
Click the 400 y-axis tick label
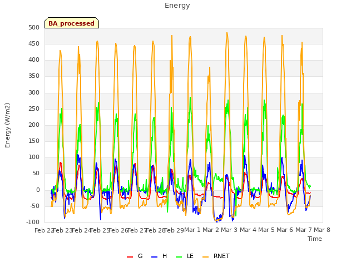34,60
